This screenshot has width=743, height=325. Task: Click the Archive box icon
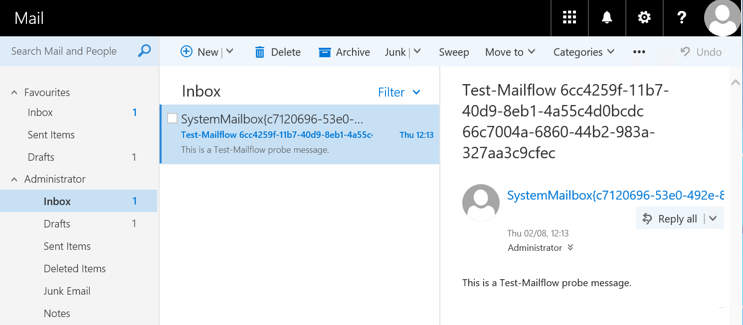tap(325, 52)
